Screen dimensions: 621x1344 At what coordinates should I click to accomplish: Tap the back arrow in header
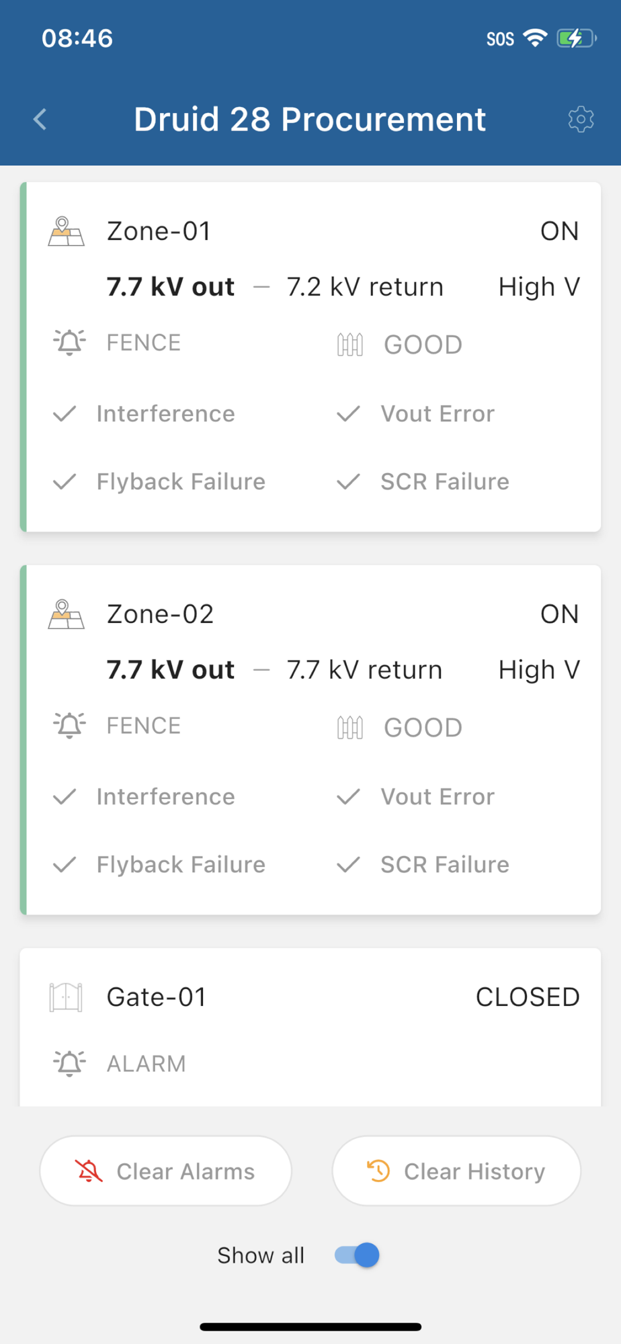click(40, 120)
